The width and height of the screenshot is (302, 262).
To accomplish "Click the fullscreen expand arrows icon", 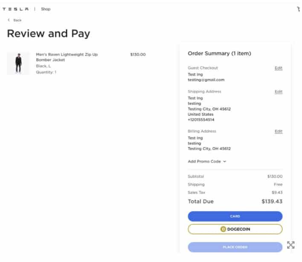I will tap(290, 245).
